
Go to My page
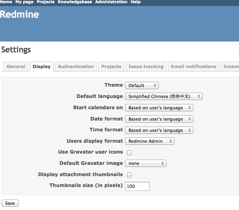[x=25, y=2]
